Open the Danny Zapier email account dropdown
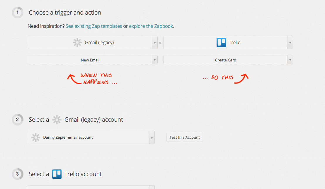 coord(91,138)
